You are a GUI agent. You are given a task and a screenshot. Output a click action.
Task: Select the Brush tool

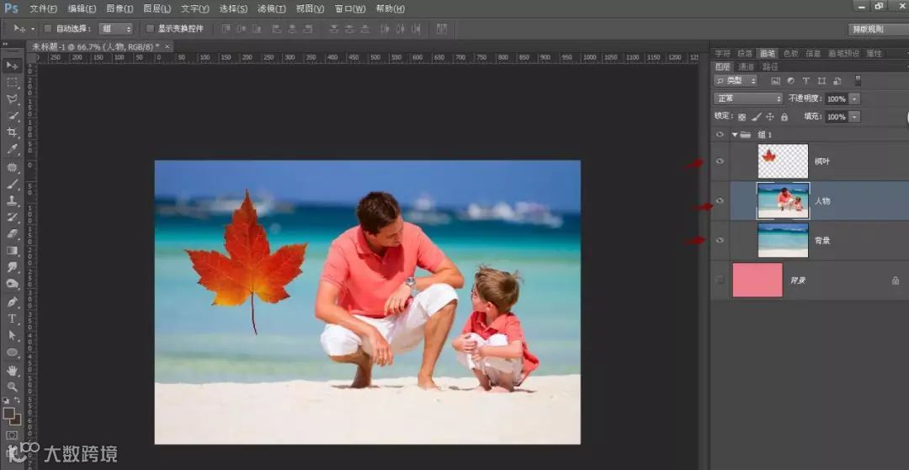[x=12, y=184]
